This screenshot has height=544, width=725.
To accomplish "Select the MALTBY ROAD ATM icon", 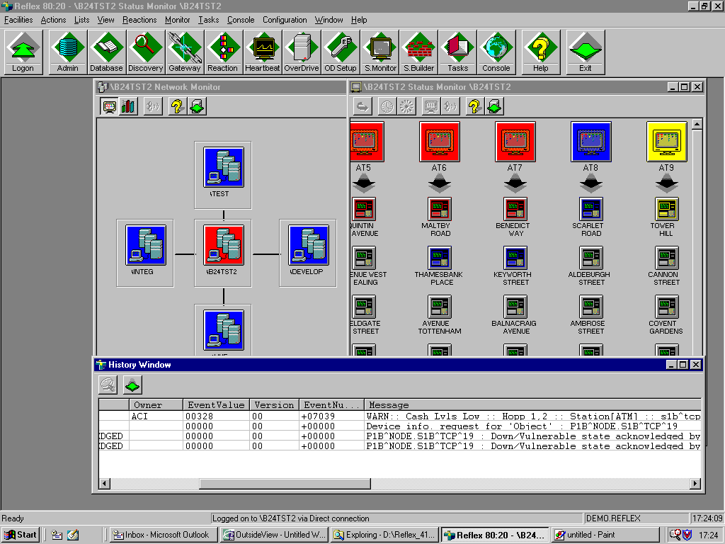I will 439,208.
